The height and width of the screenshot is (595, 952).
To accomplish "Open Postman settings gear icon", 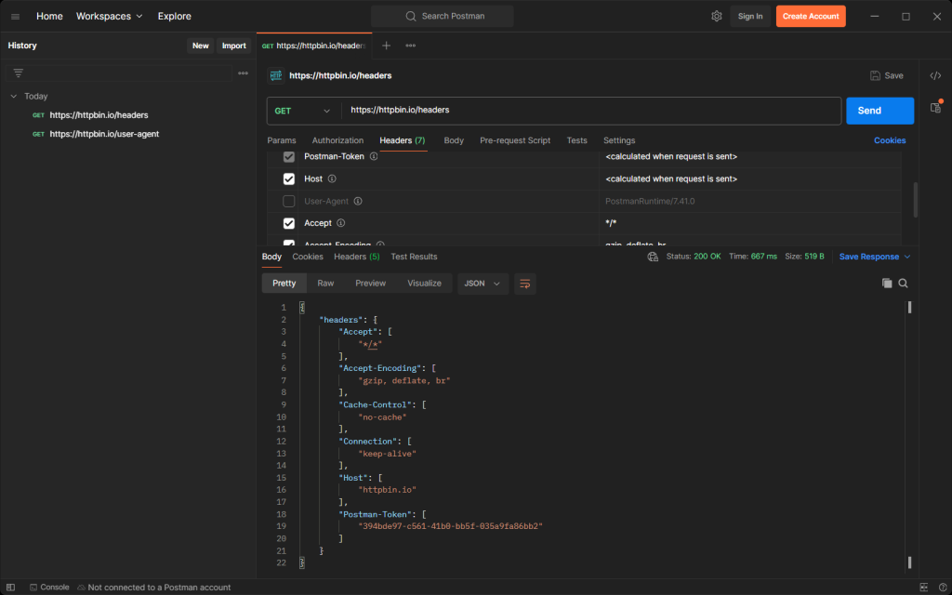I will click(x=716, y=16).
